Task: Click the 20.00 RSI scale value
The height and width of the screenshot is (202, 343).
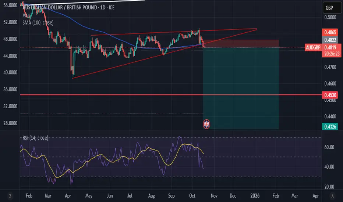Action: click(x=329, y=187)
